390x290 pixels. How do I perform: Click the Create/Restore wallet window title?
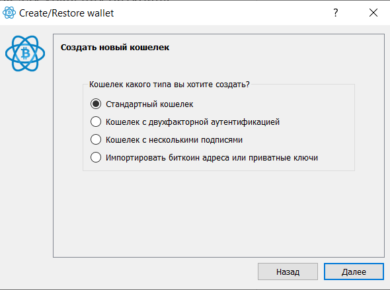tap(66, 13)
